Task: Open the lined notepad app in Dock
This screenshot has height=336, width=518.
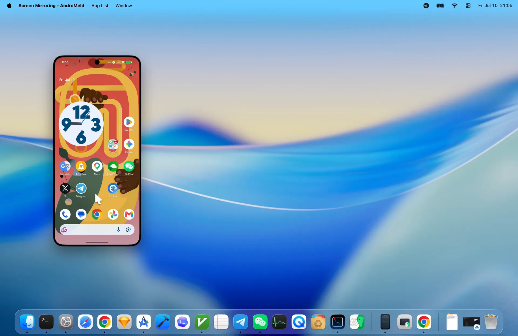Action: click(221, 322)
